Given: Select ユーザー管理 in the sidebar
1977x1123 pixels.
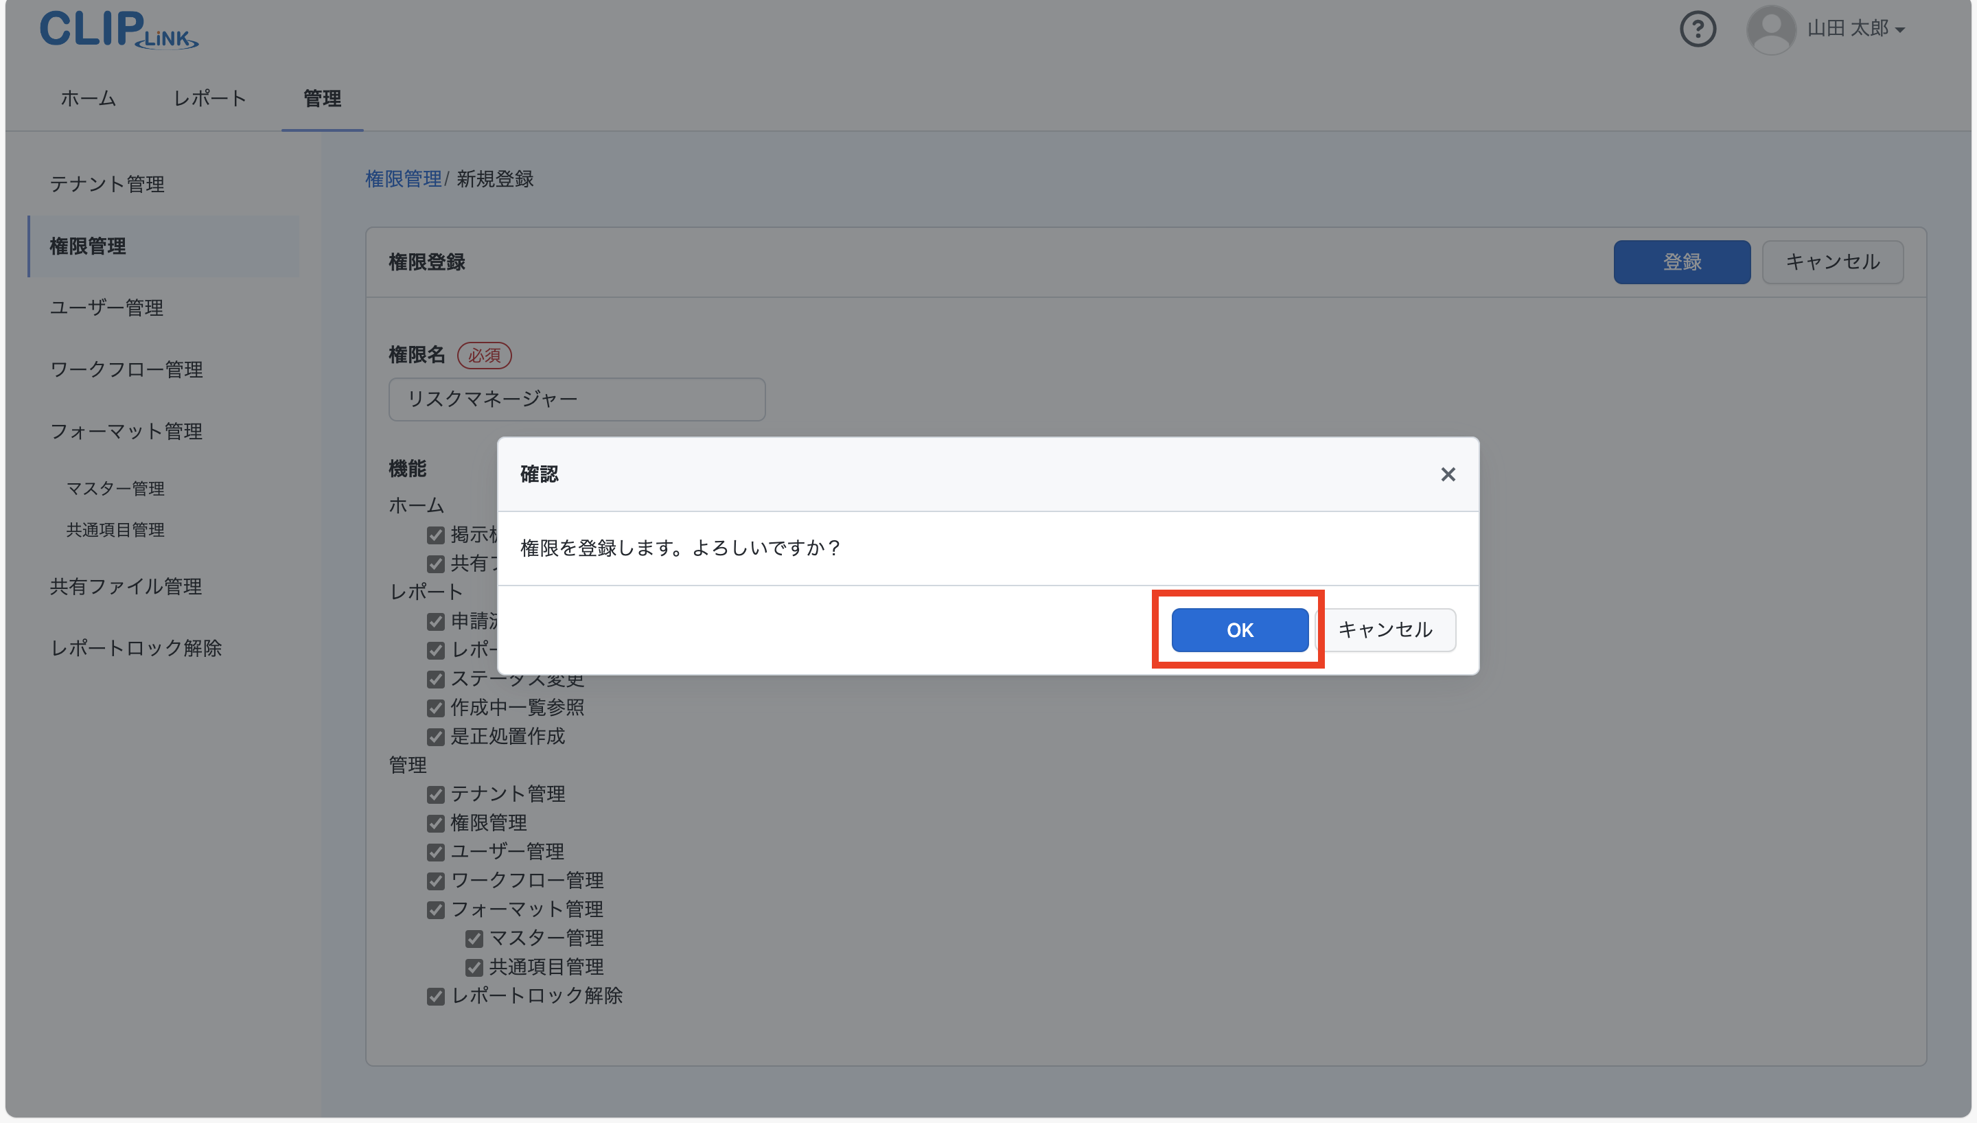Looking at the screenshot, I should coord(106,308).
